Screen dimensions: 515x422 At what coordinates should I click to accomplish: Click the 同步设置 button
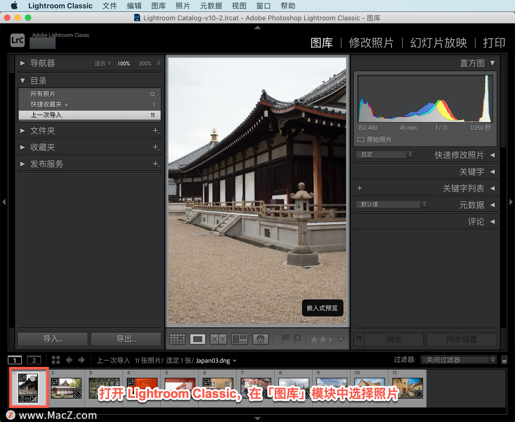tap(462, 339)
